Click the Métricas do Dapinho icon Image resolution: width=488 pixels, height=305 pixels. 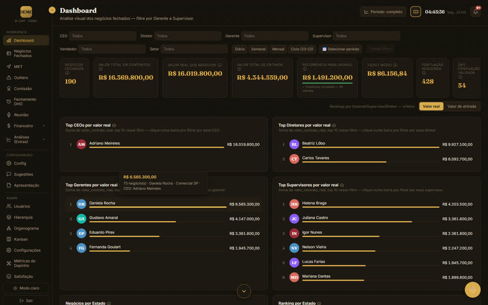click(9, 263)
